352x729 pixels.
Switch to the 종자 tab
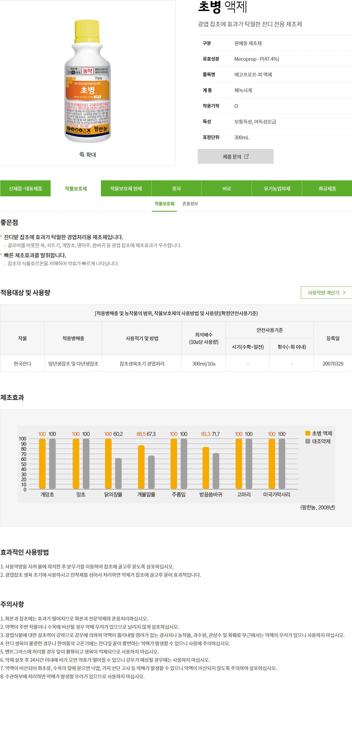pyautogui.click(x=177, y=189)
